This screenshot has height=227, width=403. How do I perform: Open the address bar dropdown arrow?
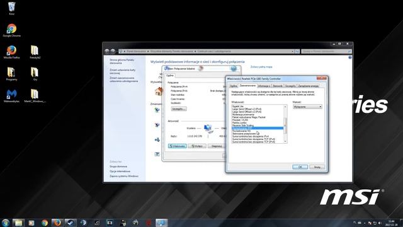[292, 52]
